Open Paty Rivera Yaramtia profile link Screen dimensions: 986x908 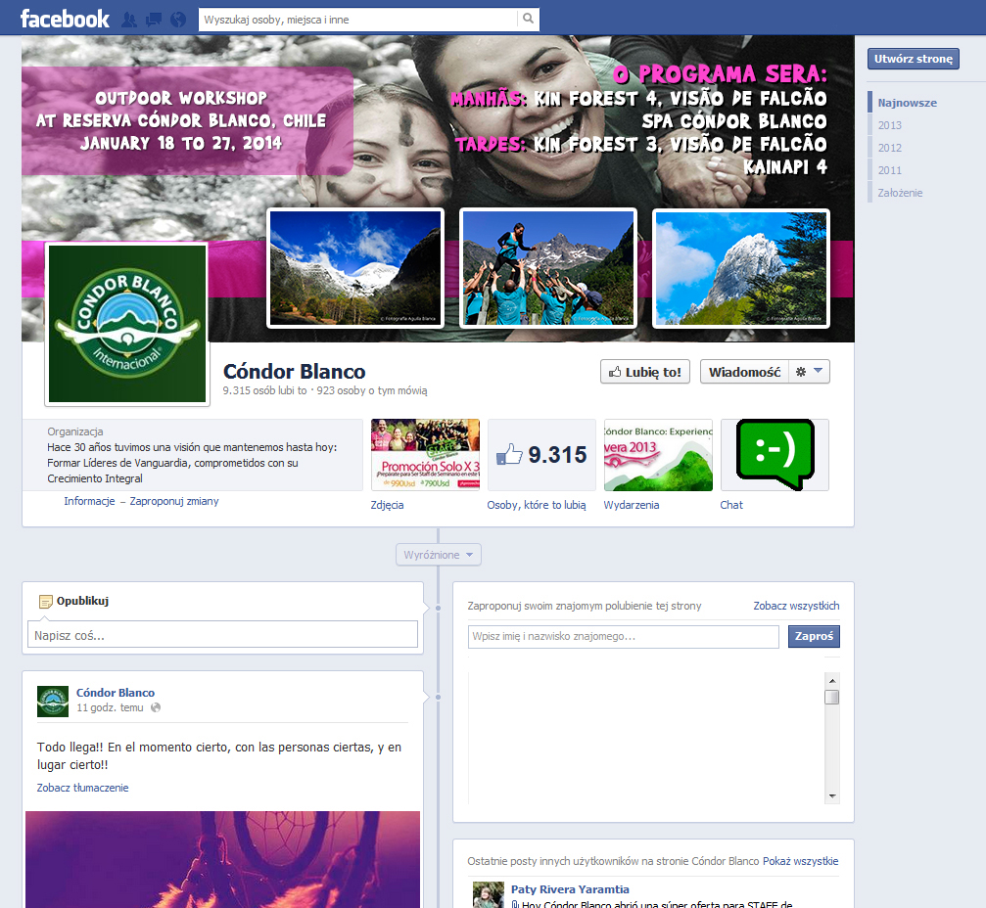(570, 889)
